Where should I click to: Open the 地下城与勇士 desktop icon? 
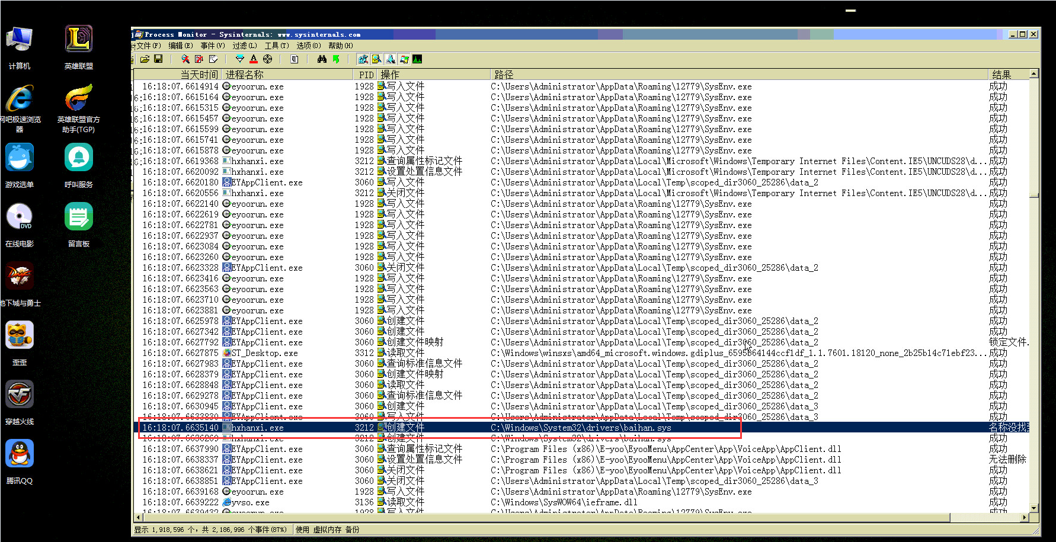(x=20, y=286)
